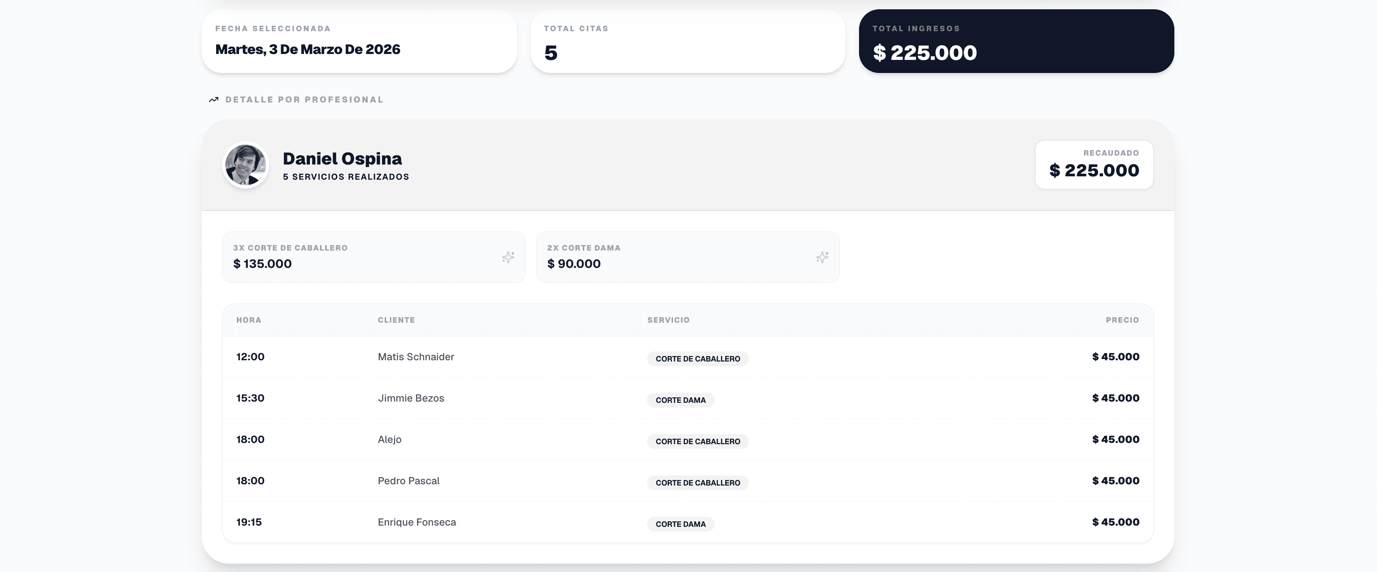Click sparkle icon in Corte de Caballero card

[508, 257]
